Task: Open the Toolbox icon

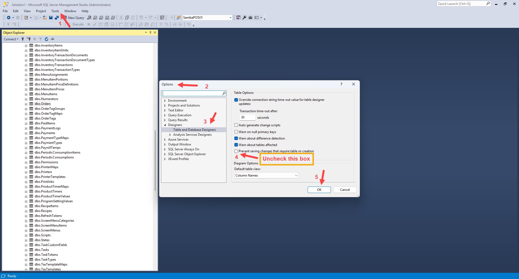Action: click(250, 18)
